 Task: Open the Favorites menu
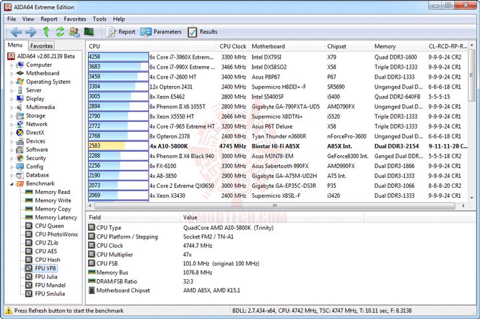[x=75, y=19]
